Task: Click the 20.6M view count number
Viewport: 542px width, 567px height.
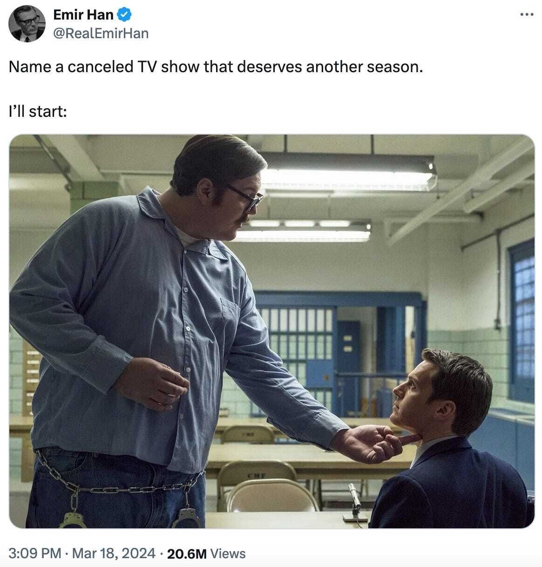Action: tap(186, 553)
